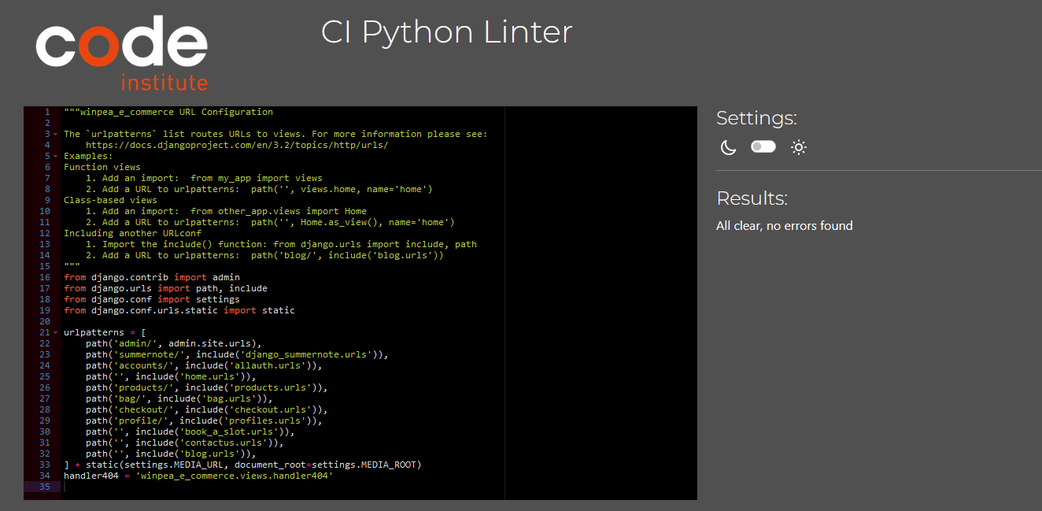1042x511 pixels.
Task: Click the sun light-mode icon
Action: tap(799, 147)
